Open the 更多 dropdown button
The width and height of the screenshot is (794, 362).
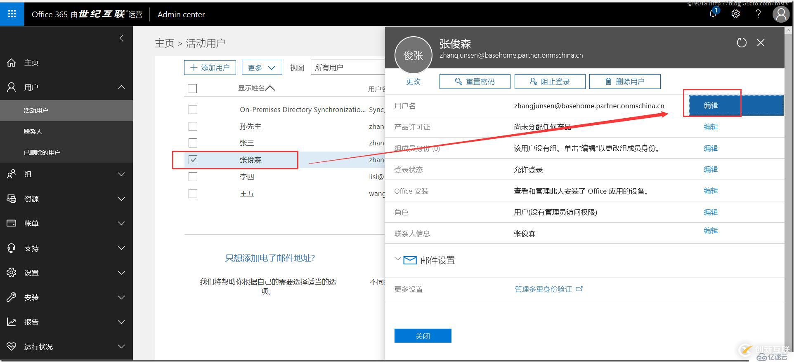pyautogui.click(x=262, y=68)
